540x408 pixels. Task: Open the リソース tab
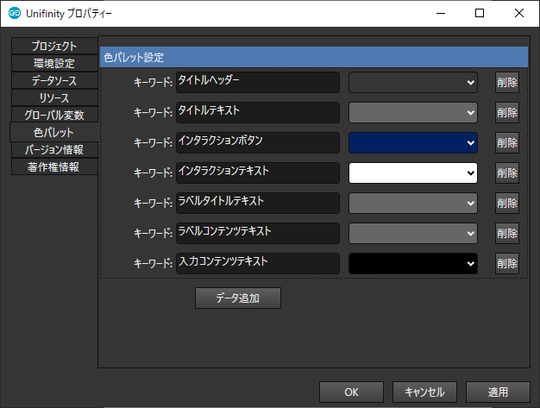[54, 97]
